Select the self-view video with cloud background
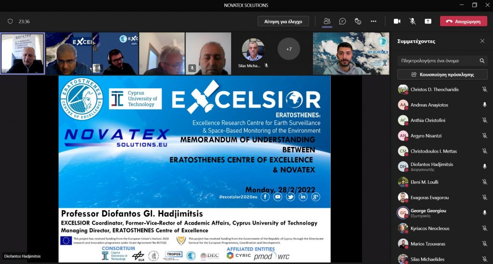Image resolution: width=493 pixels, height=264 pixels. click(351, 54)
